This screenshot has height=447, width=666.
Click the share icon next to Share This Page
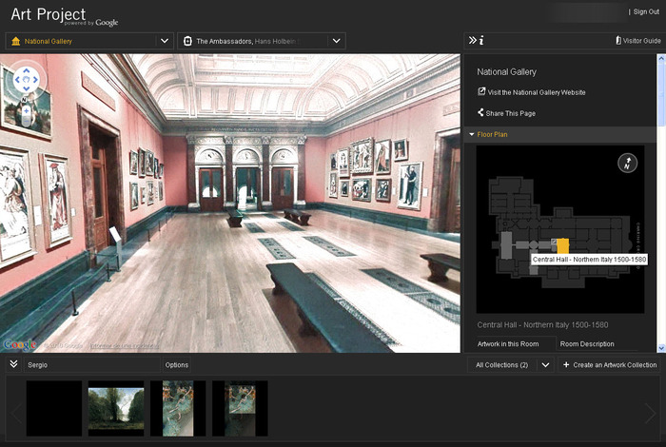point(480,112)
